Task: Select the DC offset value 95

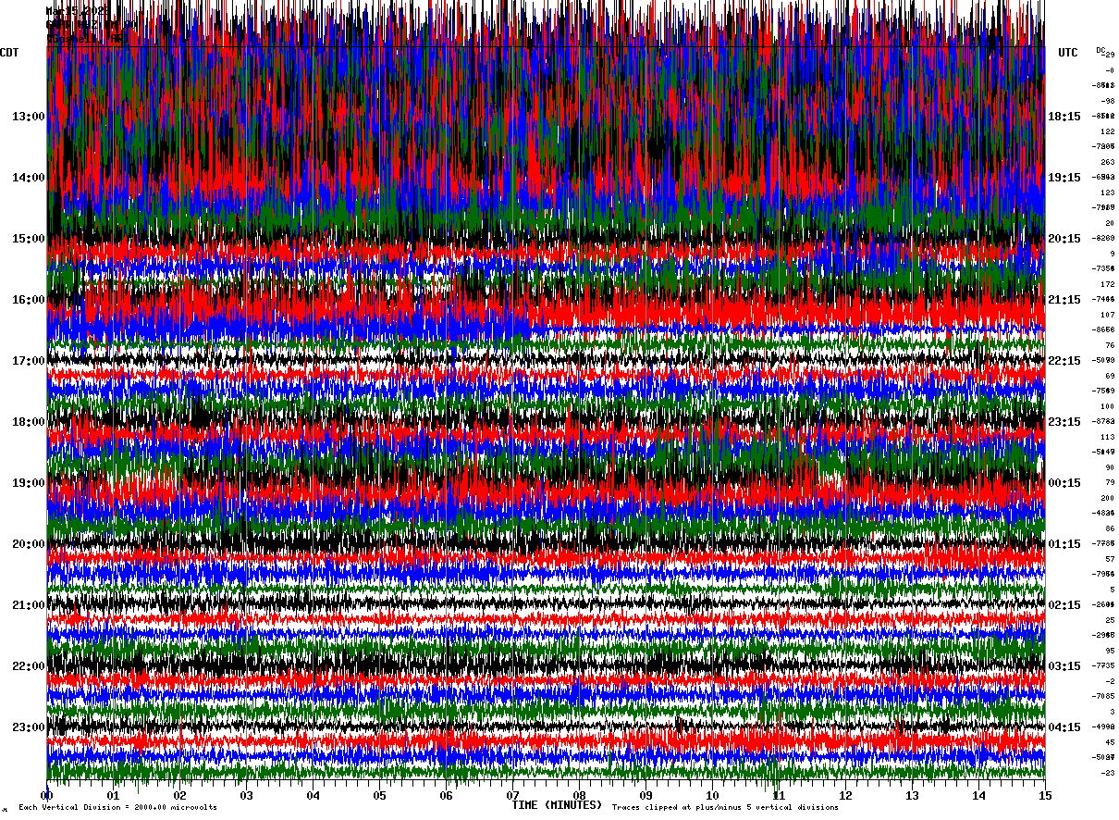Action: coord(1109,651)
